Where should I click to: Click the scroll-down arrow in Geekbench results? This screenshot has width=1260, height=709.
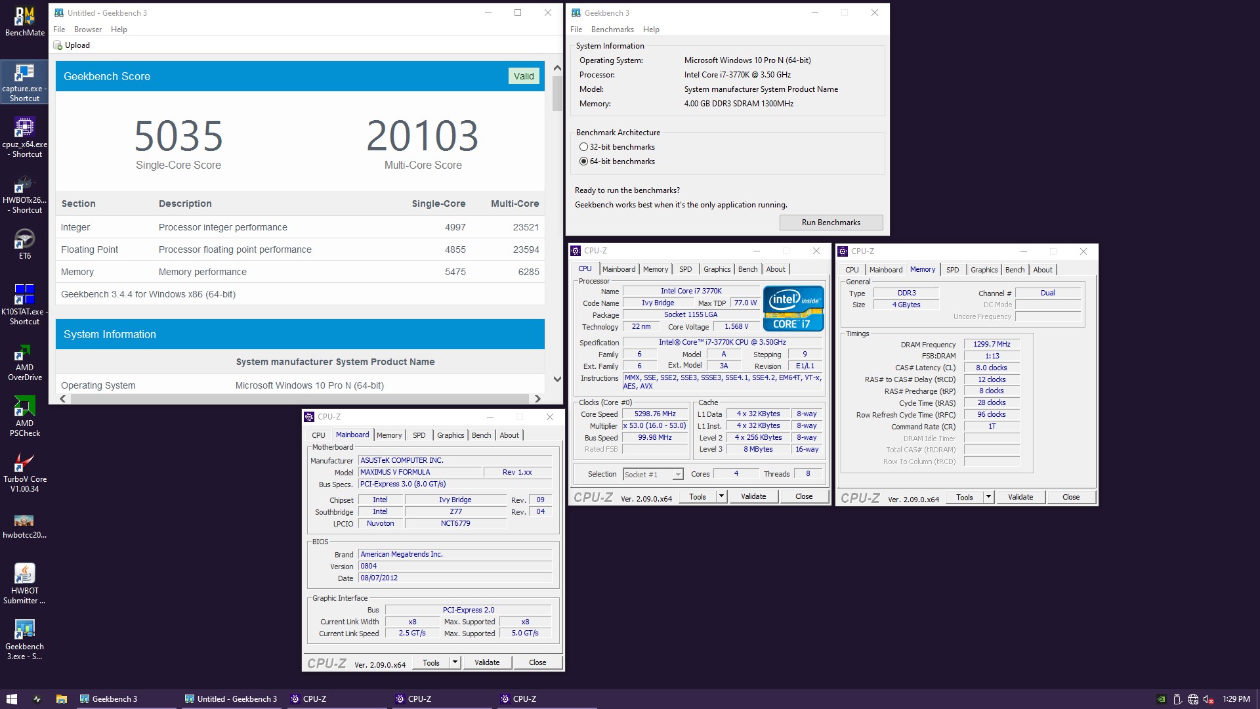557,379
